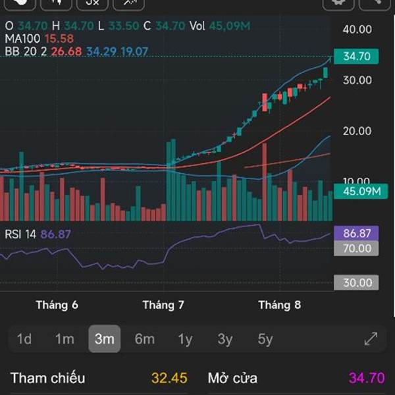Screen dimensions: 395x395
Task: Click the Tháng 6 date axis label
Action: pyautogui.click(x=57, y=305)
